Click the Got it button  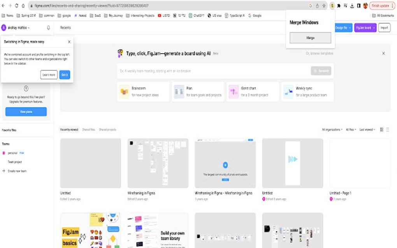point(65,75)
